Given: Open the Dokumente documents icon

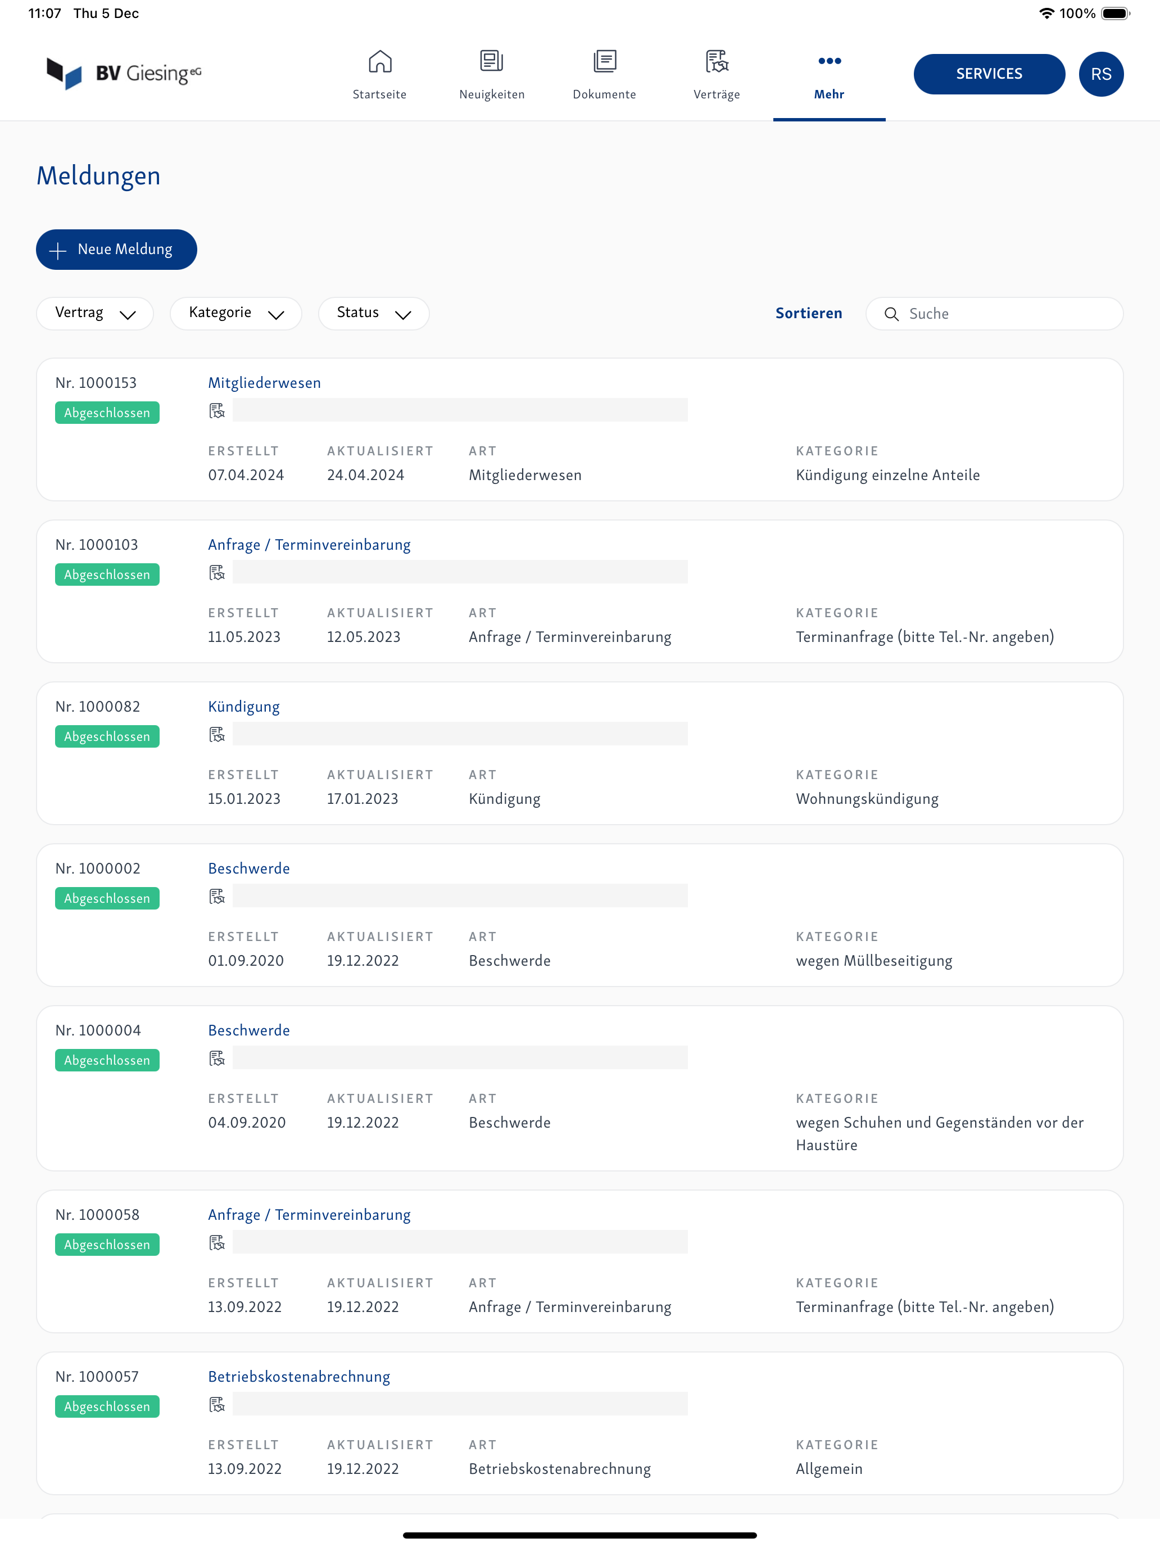Looking at the screenshot, I should click(x=605, y=61).
